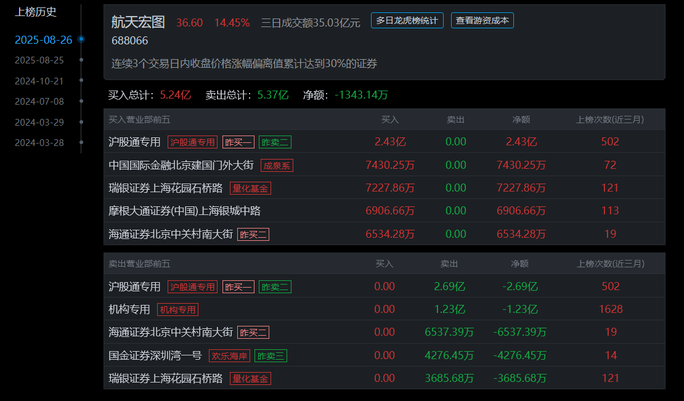This screenshot has width=684, height=401.
Task: Click net amount -4276.45万
Action: (x=519, y=355)
